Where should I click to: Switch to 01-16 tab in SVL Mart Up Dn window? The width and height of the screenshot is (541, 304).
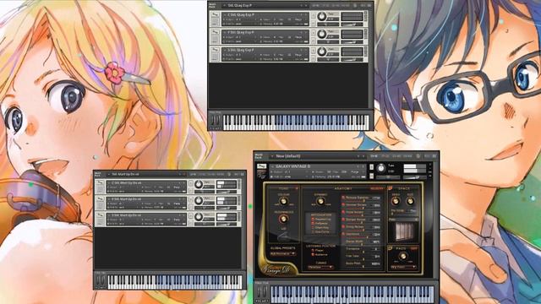[x=193, y=174]
